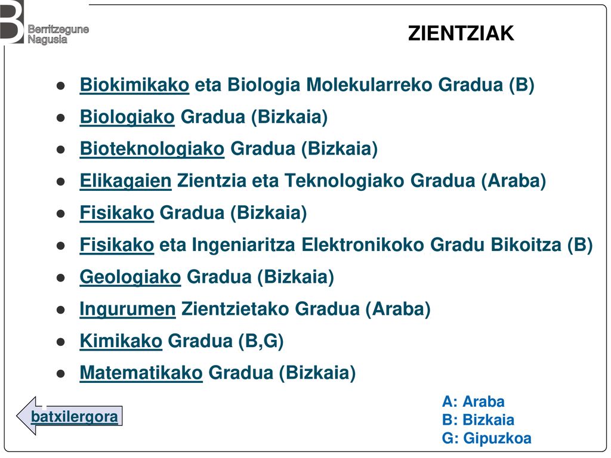This screenshot has width=611, height=458.
Task: Click the ZIENTZIAK slide title
Action: 461,33
